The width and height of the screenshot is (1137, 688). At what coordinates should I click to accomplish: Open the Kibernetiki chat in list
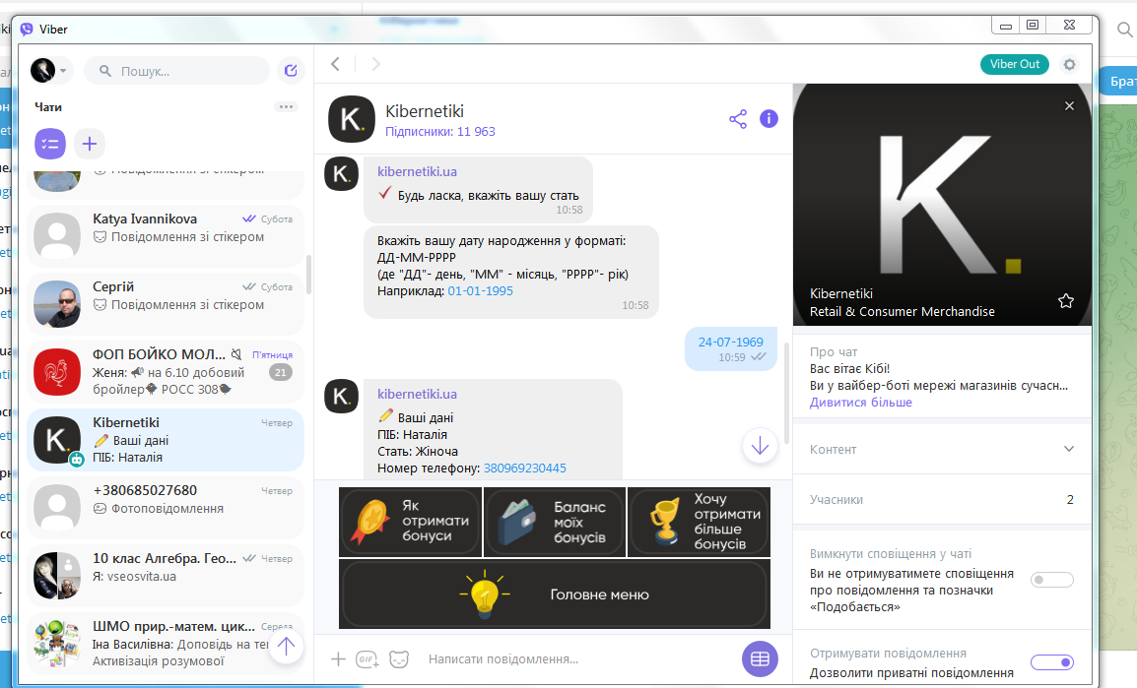(166, 440)
